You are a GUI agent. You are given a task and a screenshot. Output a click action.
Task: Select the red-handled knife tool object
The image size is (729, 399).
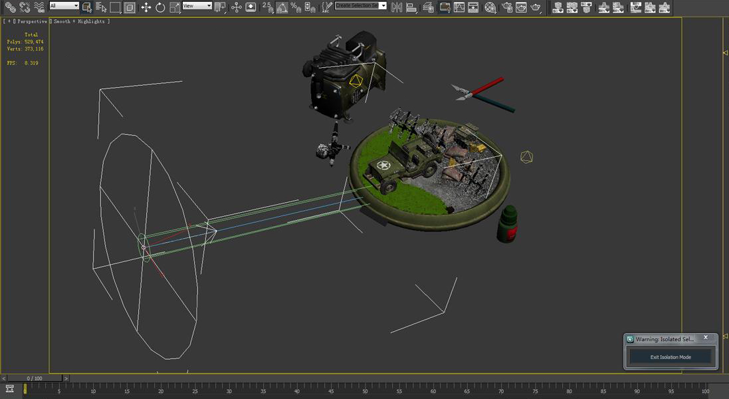[x=478, y=88]
